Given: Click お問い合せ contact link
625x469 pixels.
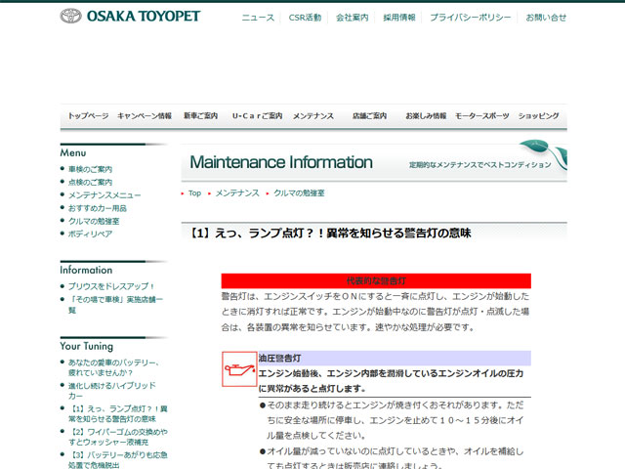Looking at the screenshot, I should pyautogui.click(x=545, y=18).
